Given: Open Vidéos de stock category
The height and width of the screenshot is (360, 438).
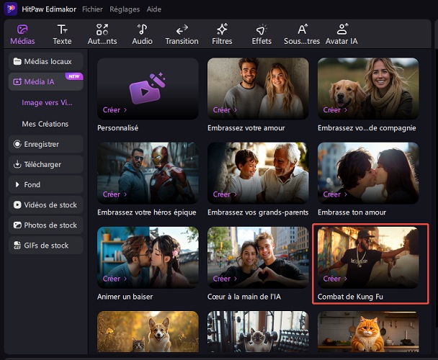Looking at the screenshot, I should pos(46,204).
